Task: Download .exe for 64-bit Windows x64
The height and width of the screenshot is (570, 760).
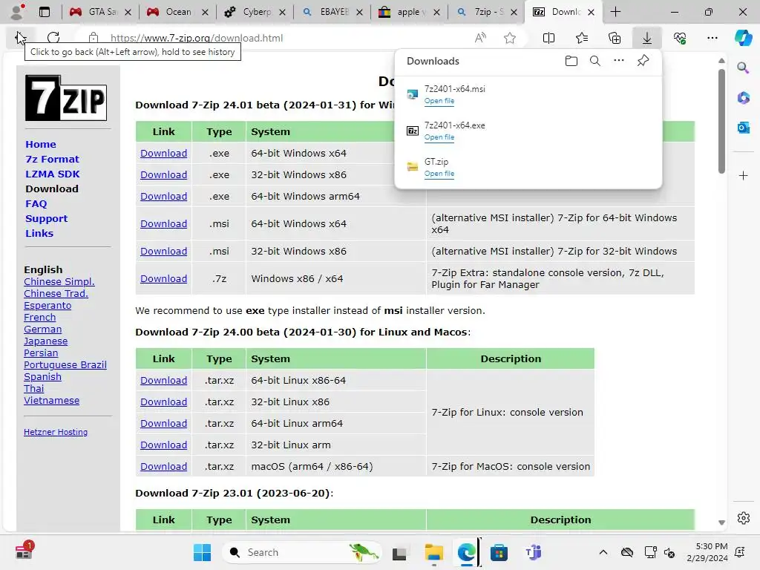Action: [163, 153]
